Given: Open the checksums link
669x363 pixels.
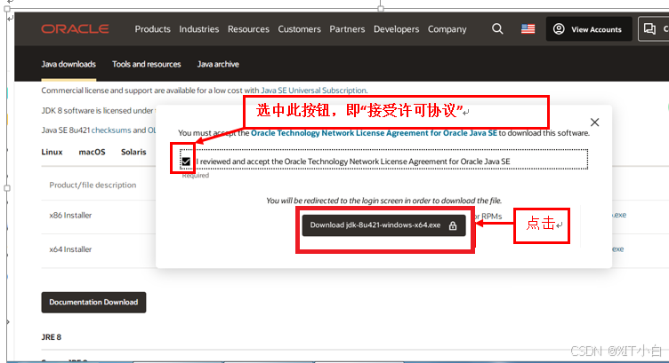Looking at the screenshot, I should click(x=111, y=130).
